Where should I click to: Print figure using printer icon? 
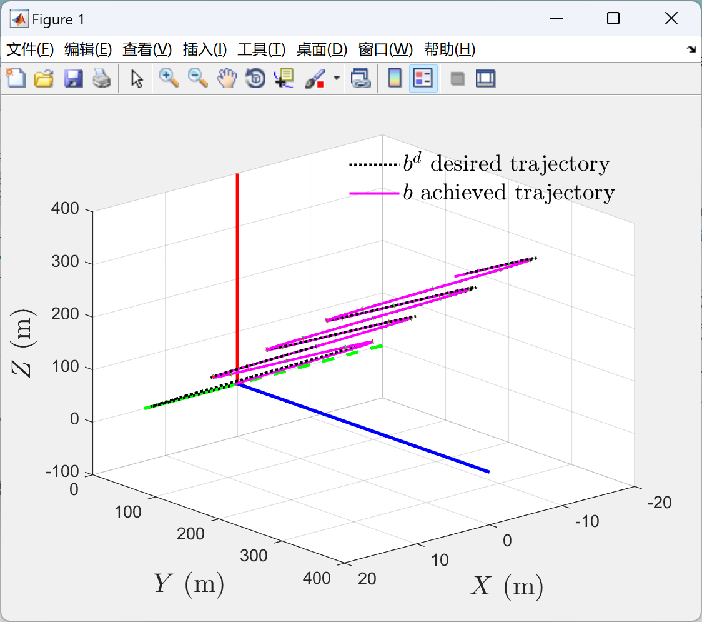click(x=102, y=78)
